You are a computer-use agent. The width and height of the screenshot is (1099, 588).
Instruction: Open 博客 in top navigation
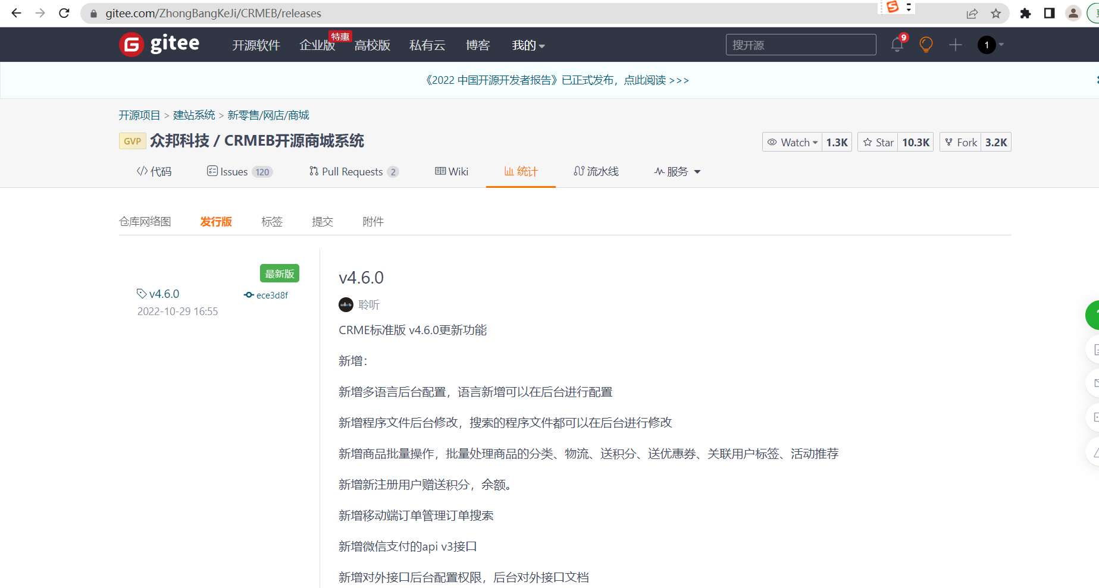pos(477,45)
